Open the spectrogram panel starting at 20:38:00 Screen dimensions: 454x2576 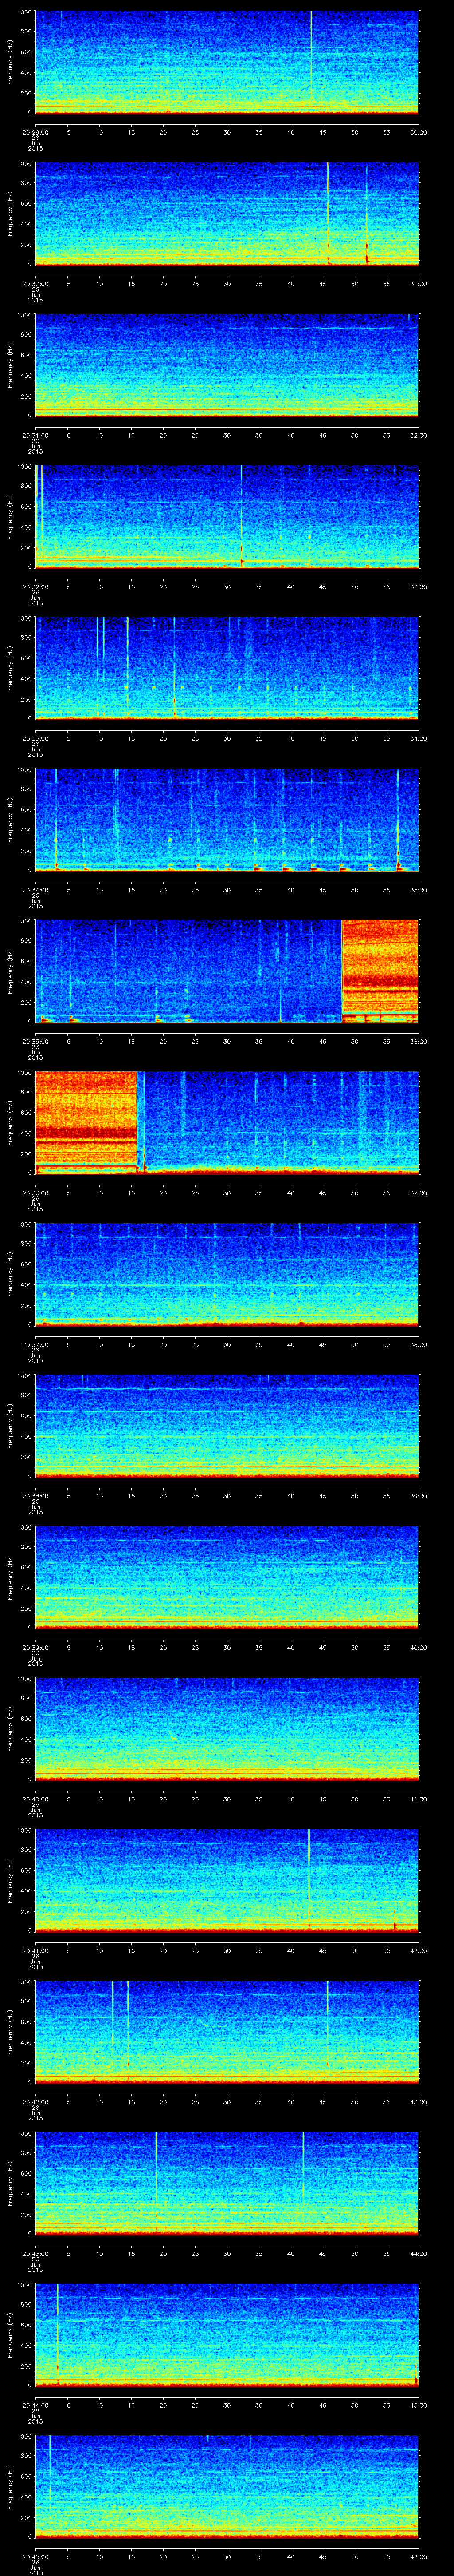227,1425
